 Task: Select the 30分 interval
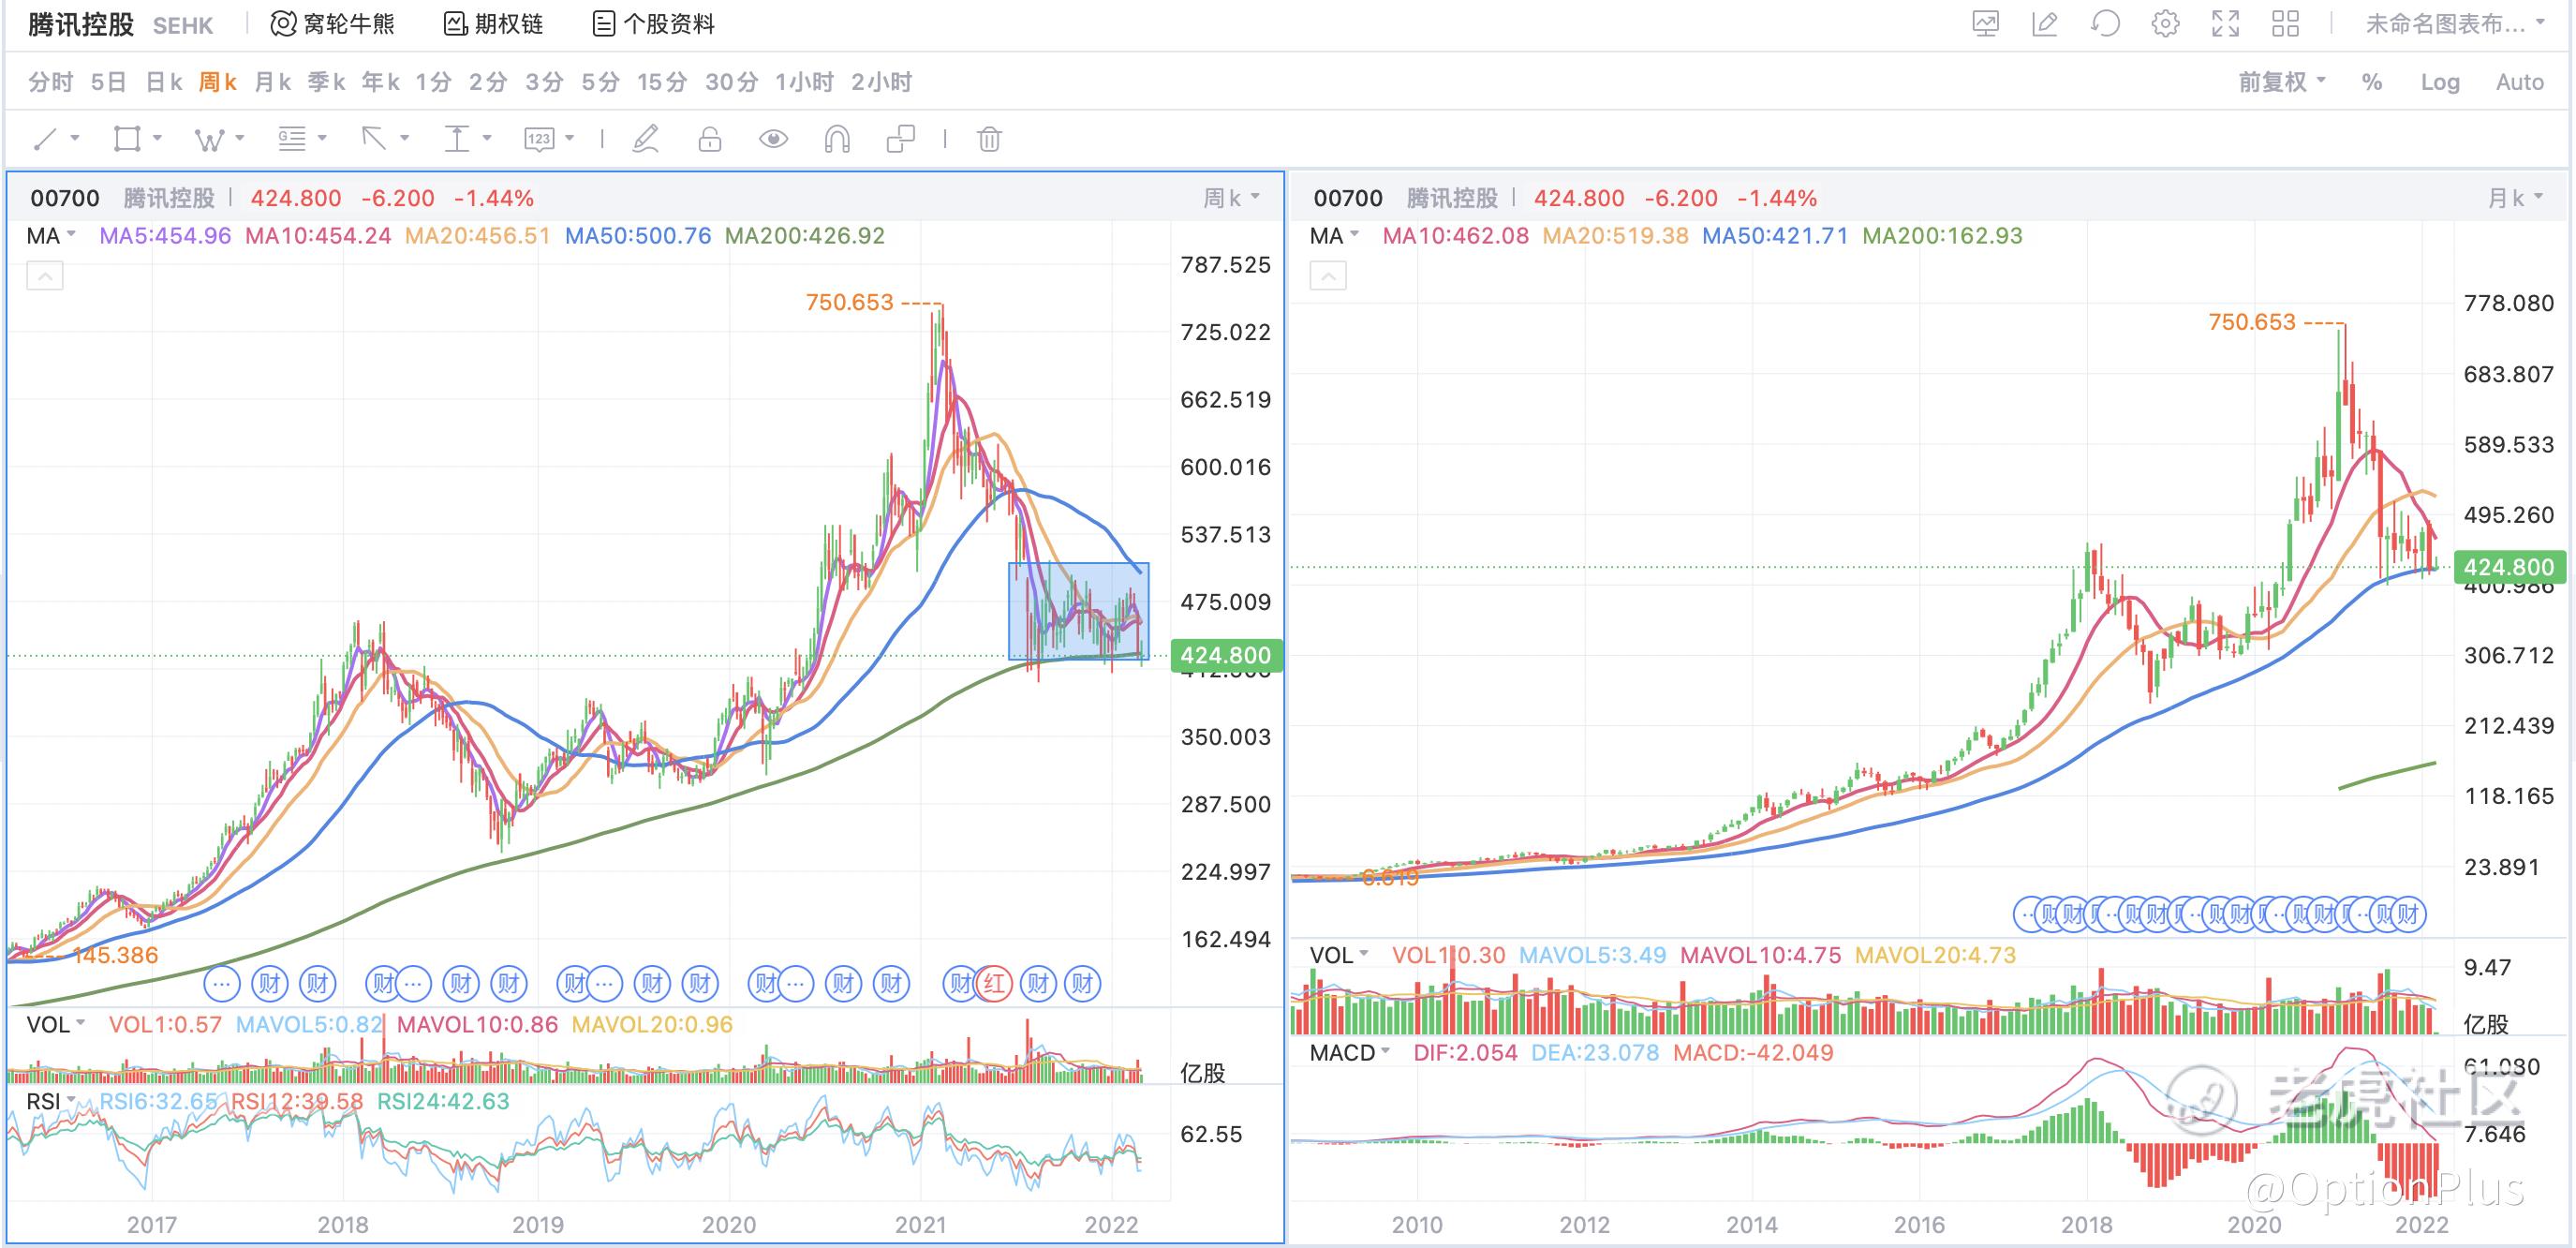pos(731,82)
